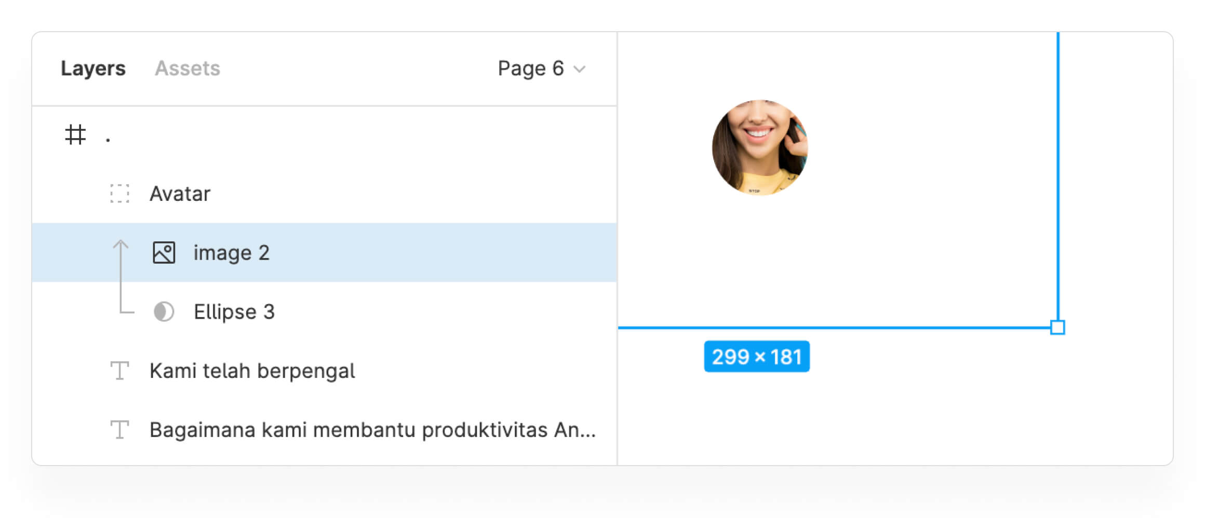The width and height of the screenshot is (1205, 518).
Task: Open the Page 6 page selector
Action: pyautogui.click(x=531, y=69)
